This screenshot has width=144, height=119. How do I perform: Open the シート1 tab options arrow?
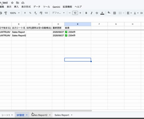click(x=12, y=115)
